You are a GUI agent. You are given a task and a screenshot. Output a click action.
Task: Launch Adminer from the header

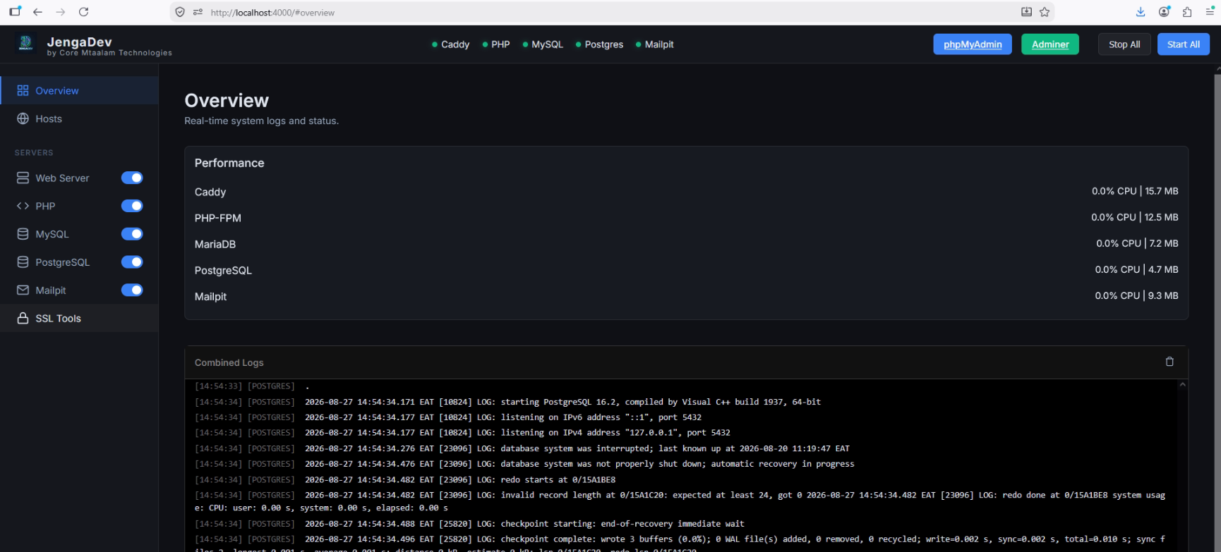1050,44
